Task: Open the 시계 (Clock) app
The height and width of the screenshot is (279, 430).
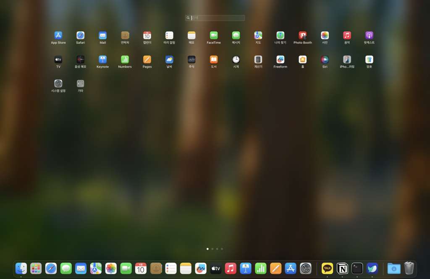Action: coord(236,60)
